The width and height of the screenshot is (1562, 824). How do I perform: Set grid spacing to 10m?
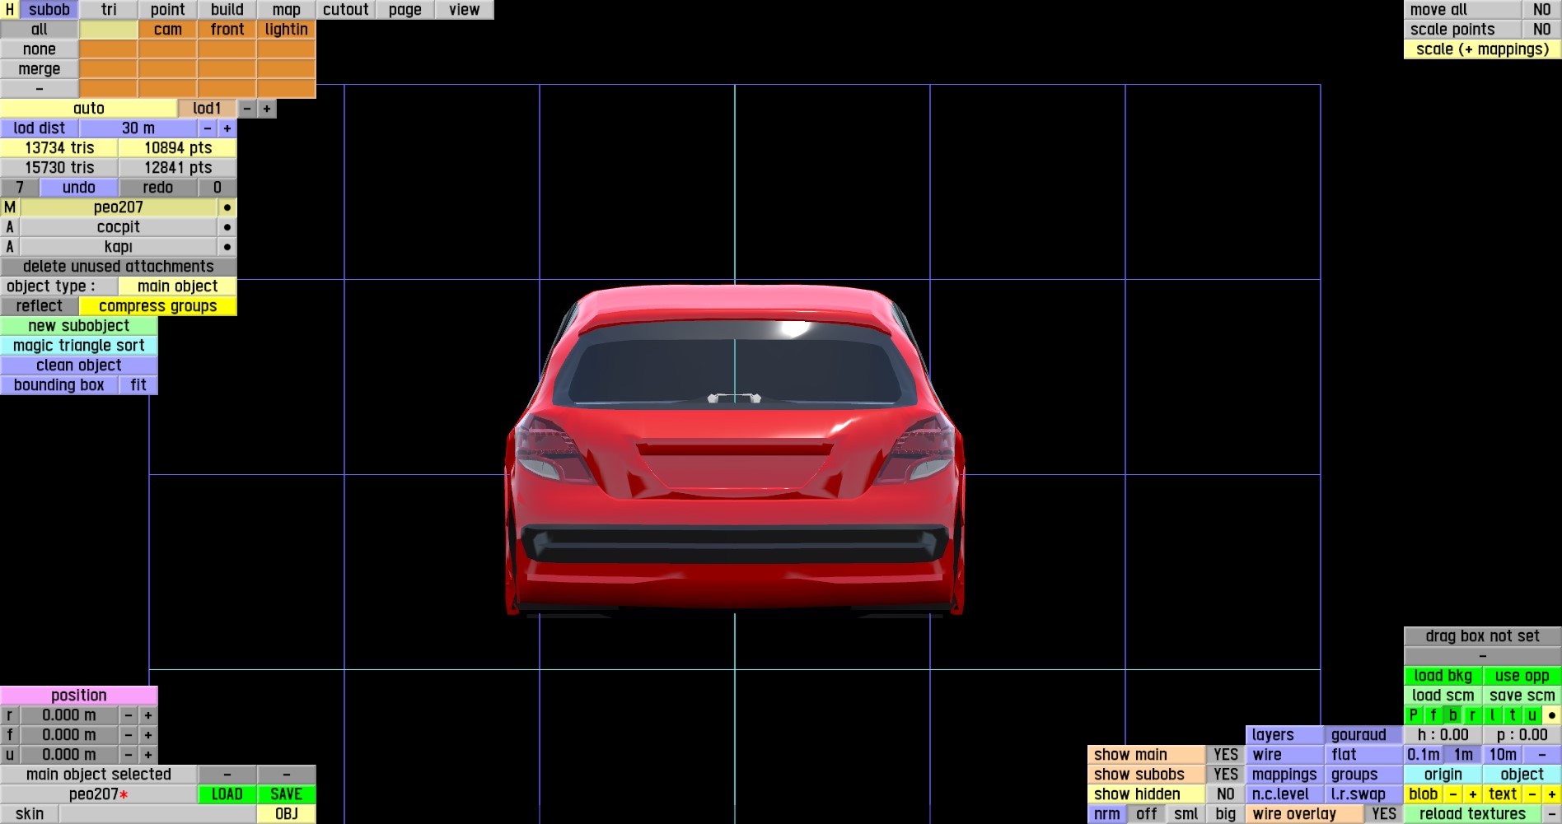(x=1503, y=755)
